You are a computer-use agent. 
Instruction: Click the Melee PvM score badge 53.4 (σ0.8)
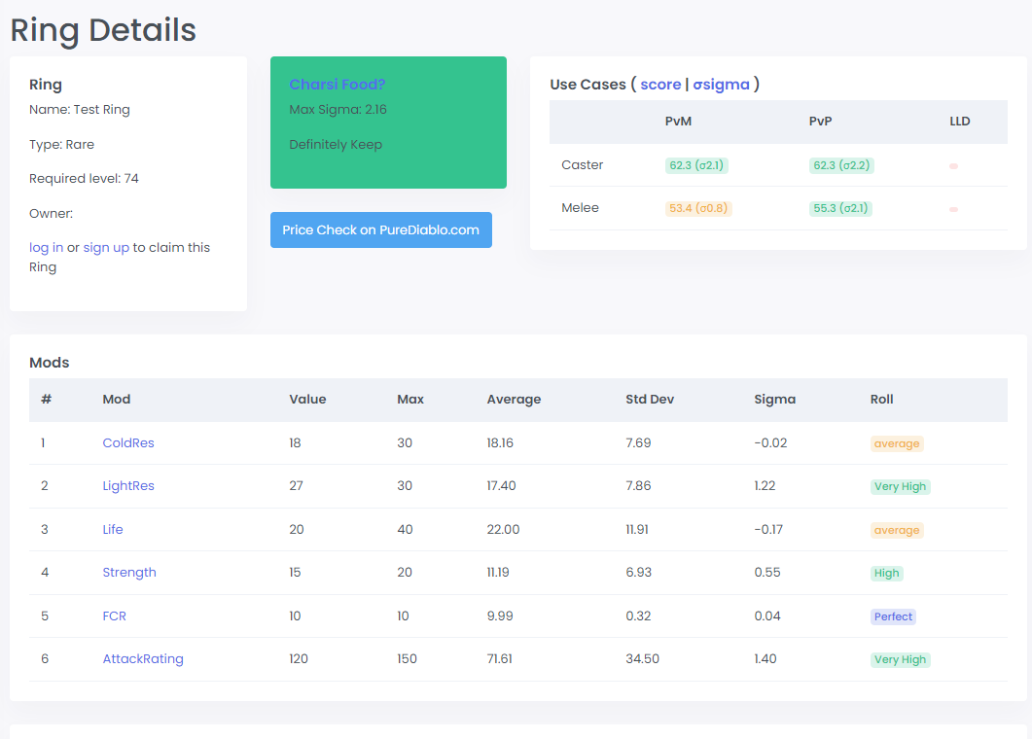[x=698, y=208]
